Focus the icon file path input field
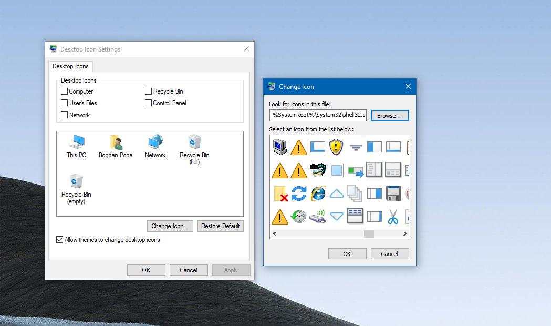 click(318, 115)
